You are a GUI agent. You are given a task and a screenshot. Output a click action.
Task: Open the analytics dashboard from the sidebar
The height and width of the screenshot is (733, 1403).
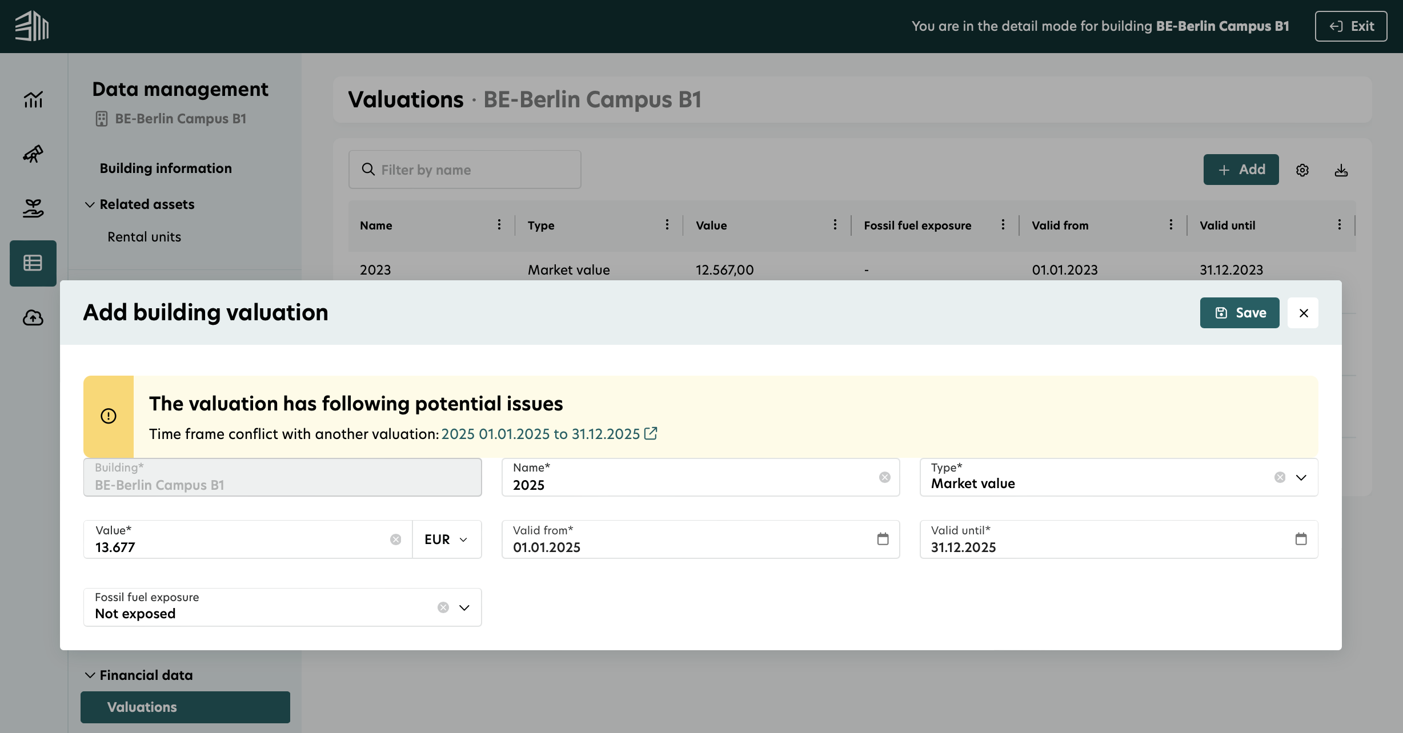[x=33, y=99]
